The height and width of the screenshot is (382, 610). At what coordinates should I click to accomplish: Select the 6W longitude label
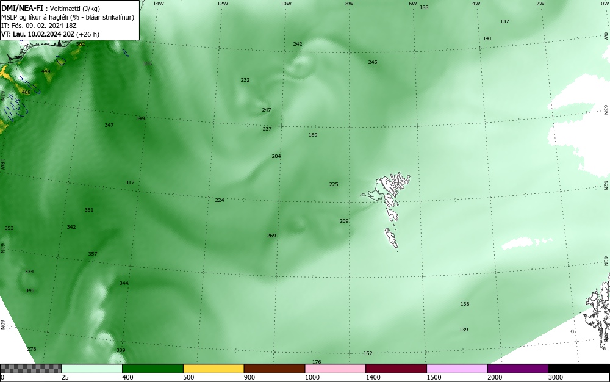pos(413,4)
